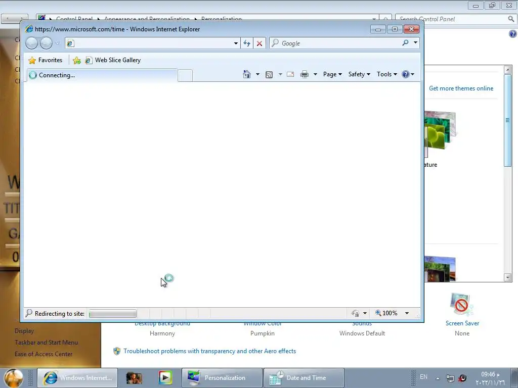Switch to Windows Internet Explorer taskbar button
518x388 pixels.
click(77, 378)
